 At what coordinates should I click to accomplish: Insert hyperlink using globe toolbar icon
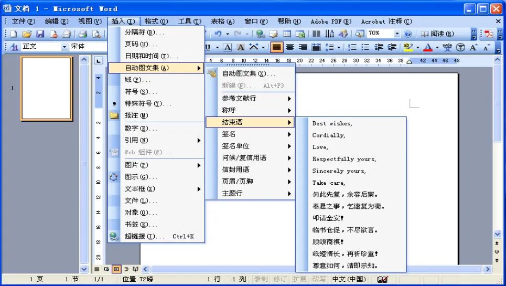(260, 34)
